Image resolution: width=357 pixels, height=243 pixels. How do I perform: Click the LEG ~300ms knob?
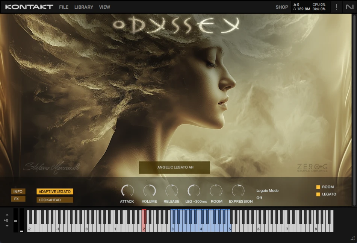(x=194, y=191)
